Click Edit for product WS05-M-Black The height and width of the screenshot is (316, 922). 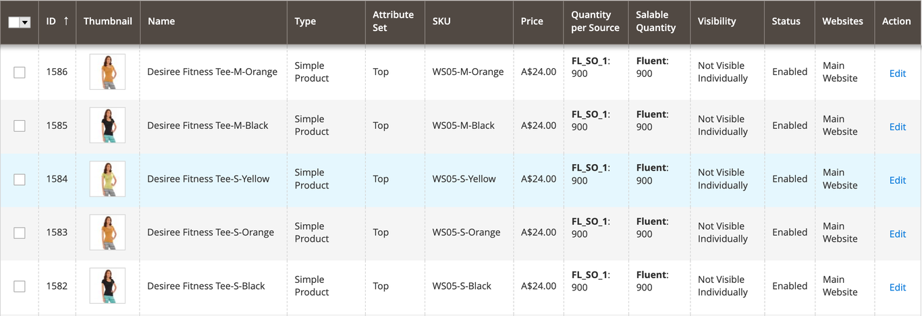click(x=897, y=126)
